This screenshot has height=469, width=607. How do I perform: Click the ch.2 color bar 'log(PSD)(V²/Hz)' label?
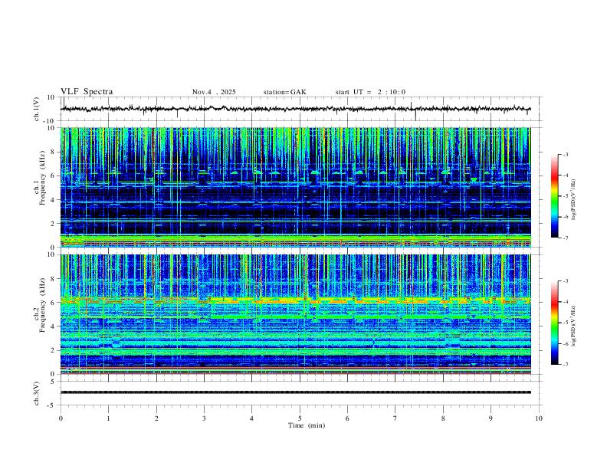point(574,326)
